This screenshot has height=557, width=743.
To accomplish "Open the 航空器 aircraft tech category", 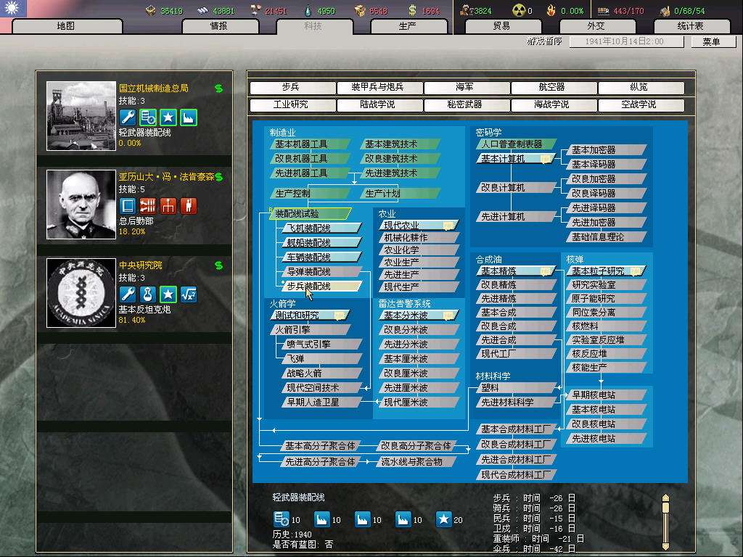I will pyautogui.click(x=554, y=87).
